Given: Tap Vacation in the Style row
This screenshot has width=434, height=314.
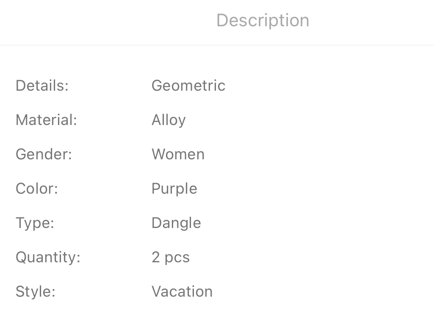Looking at the screenshot, I should [x=182, y=291].
